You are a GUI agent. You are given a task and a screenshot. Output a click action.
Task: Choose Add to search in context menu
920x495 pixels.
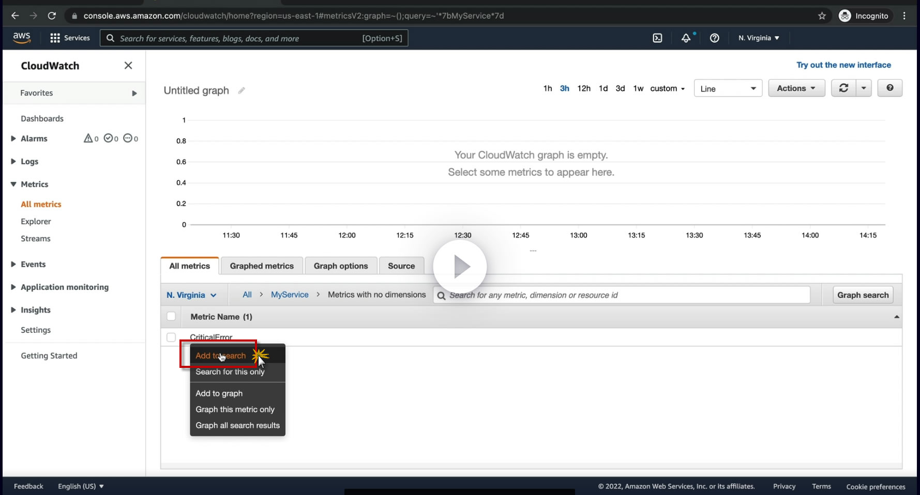pos(238,355)
